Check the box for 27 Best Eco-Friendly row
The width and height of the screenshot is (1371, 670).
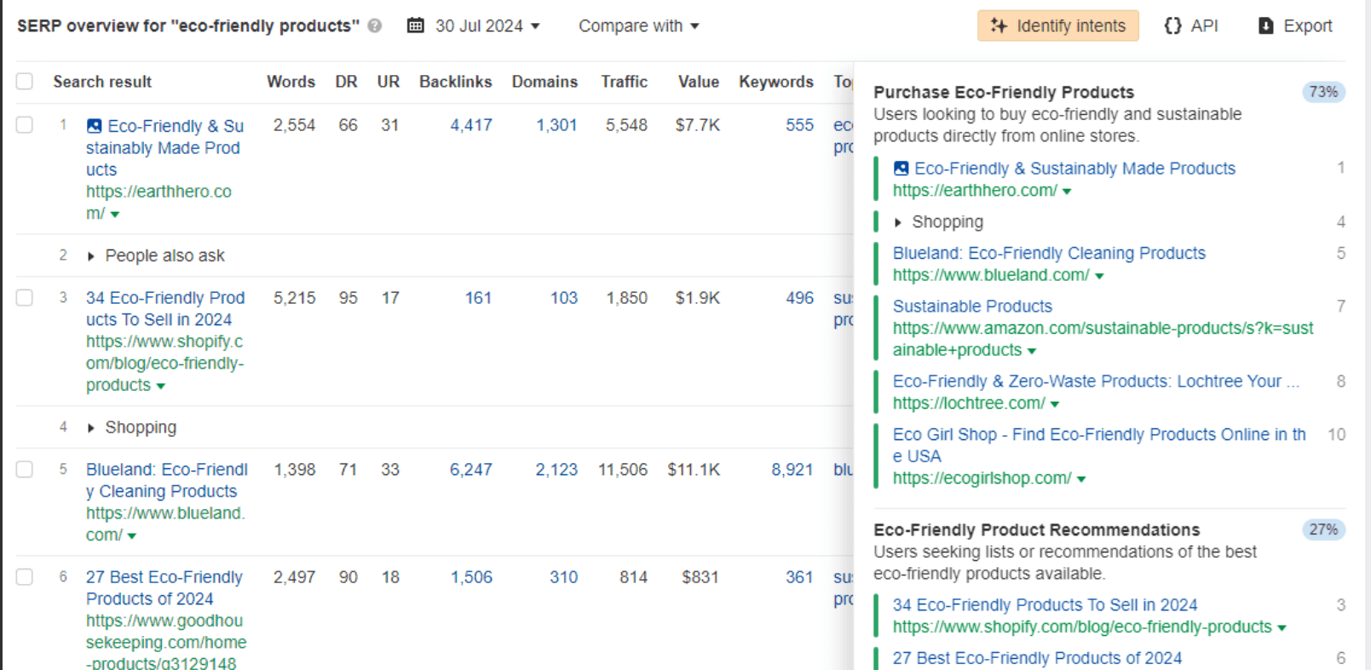25,576
